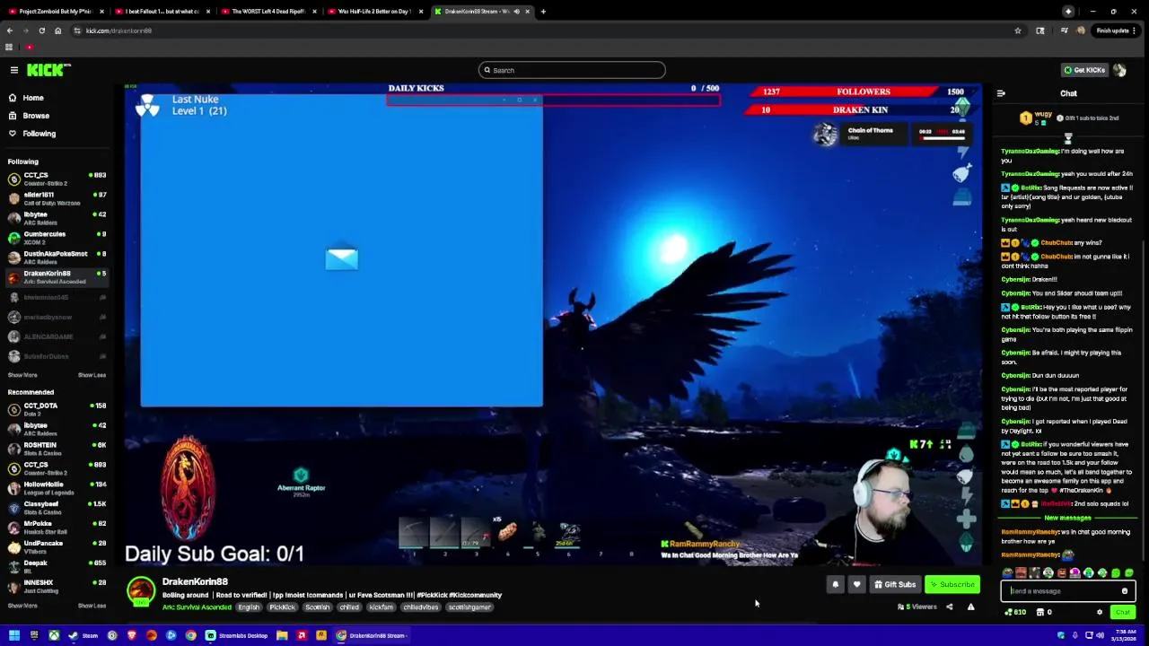Report the stream with the warning icon
The height and width of the screenshot is (646, 1149).
tap(970, 607)
